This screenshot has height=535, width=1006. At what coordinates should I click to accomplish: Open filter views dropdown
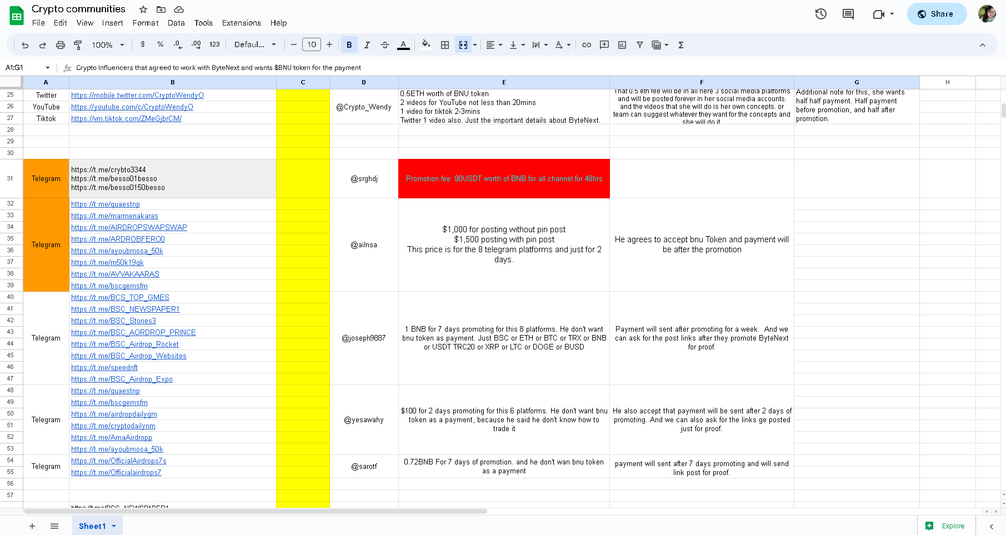click(660, 45)
